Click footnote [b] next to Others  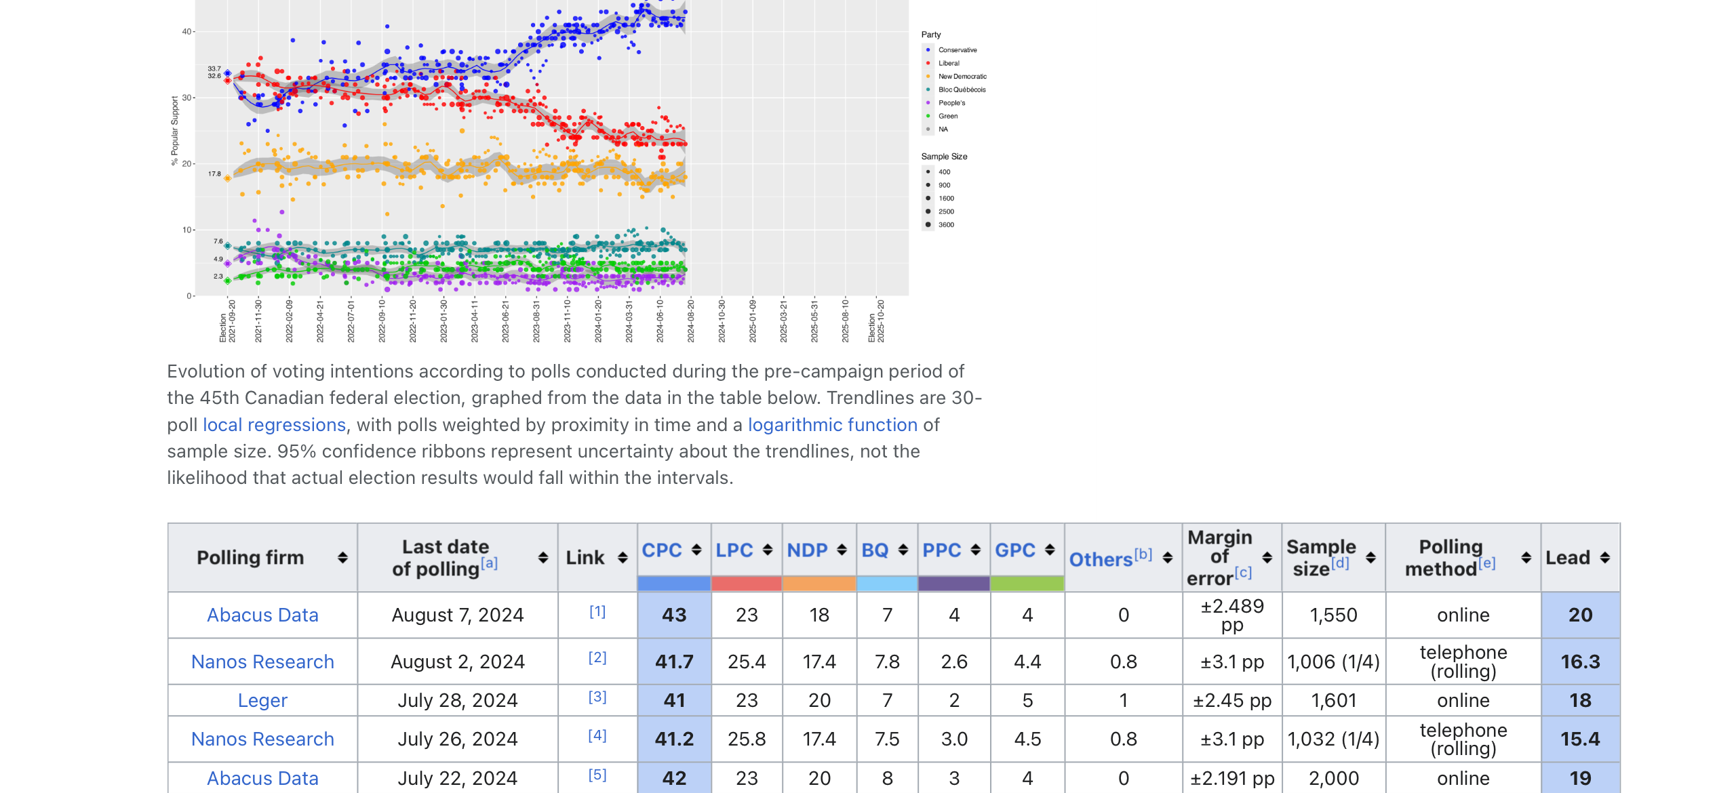coord(1143,554)
